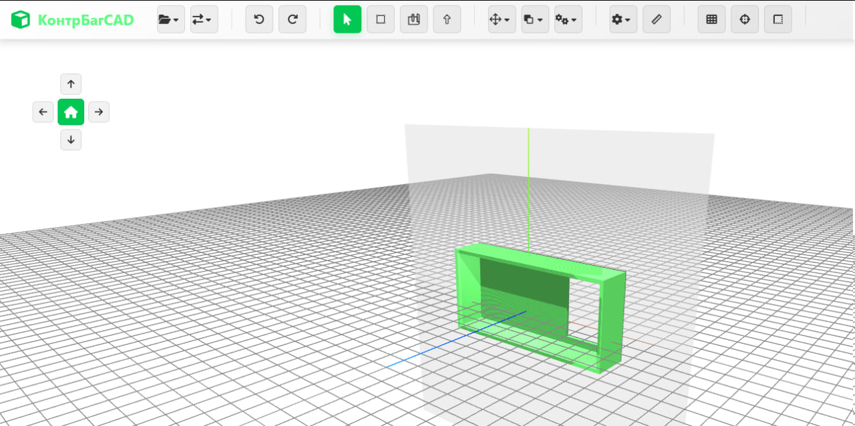Rotate the view left with left arrow
This screenshot has height=426, width=855.
click(43, 112)
